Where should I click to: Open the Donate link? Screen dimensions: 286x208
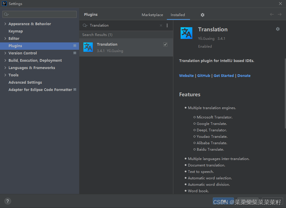pyautogui.click(x=244, y=76)
